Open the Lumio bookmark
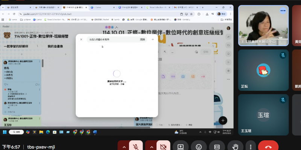Screen dimensions: 301x150 [116, 19]
